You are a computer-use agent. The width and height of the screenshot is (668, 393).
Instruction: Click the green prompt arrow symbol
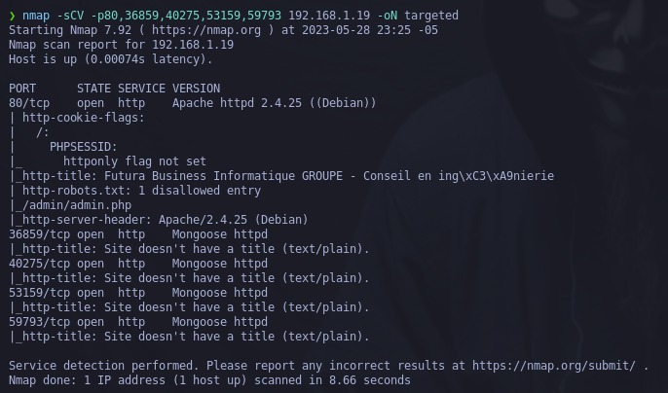[x=13, y=16]
